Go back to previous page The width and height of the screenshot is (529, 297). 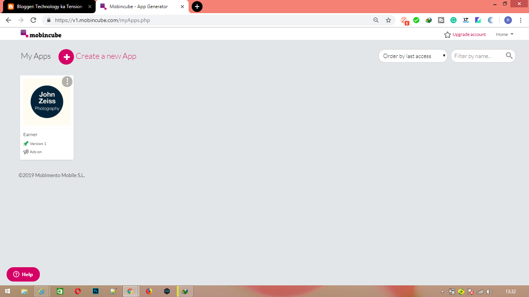9,20
